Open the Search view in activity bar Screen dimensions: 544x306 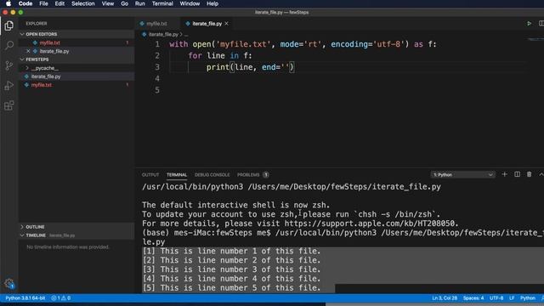click(9, 45)
